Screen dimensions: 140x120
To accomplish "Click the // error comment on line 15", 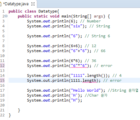I will tap(112, 80).
